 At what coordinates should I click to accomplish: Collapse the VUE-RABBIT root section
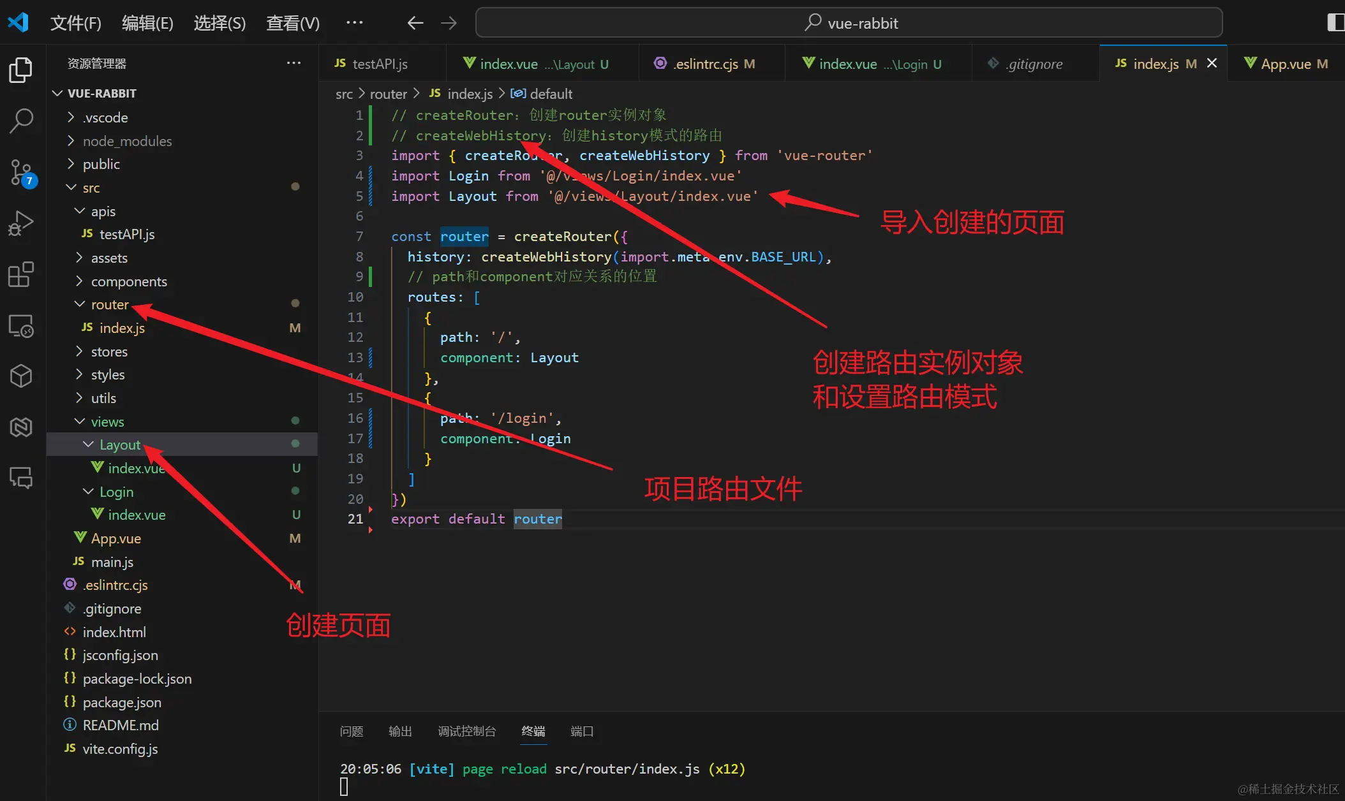pyautogui.click(x=101, y=93)
